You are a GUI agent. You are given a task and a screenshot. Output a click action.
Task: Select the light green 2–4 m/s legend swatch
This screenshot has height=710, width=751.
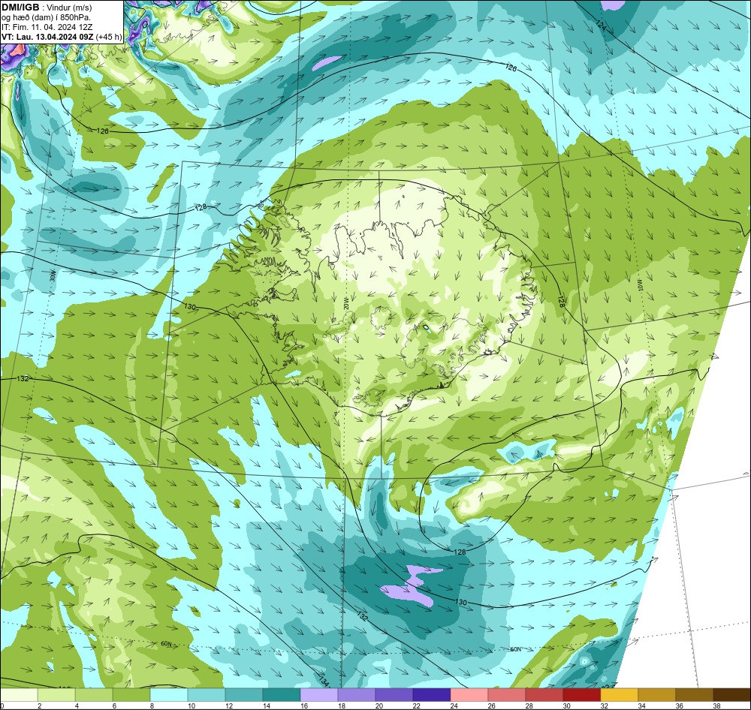[56, 694]
